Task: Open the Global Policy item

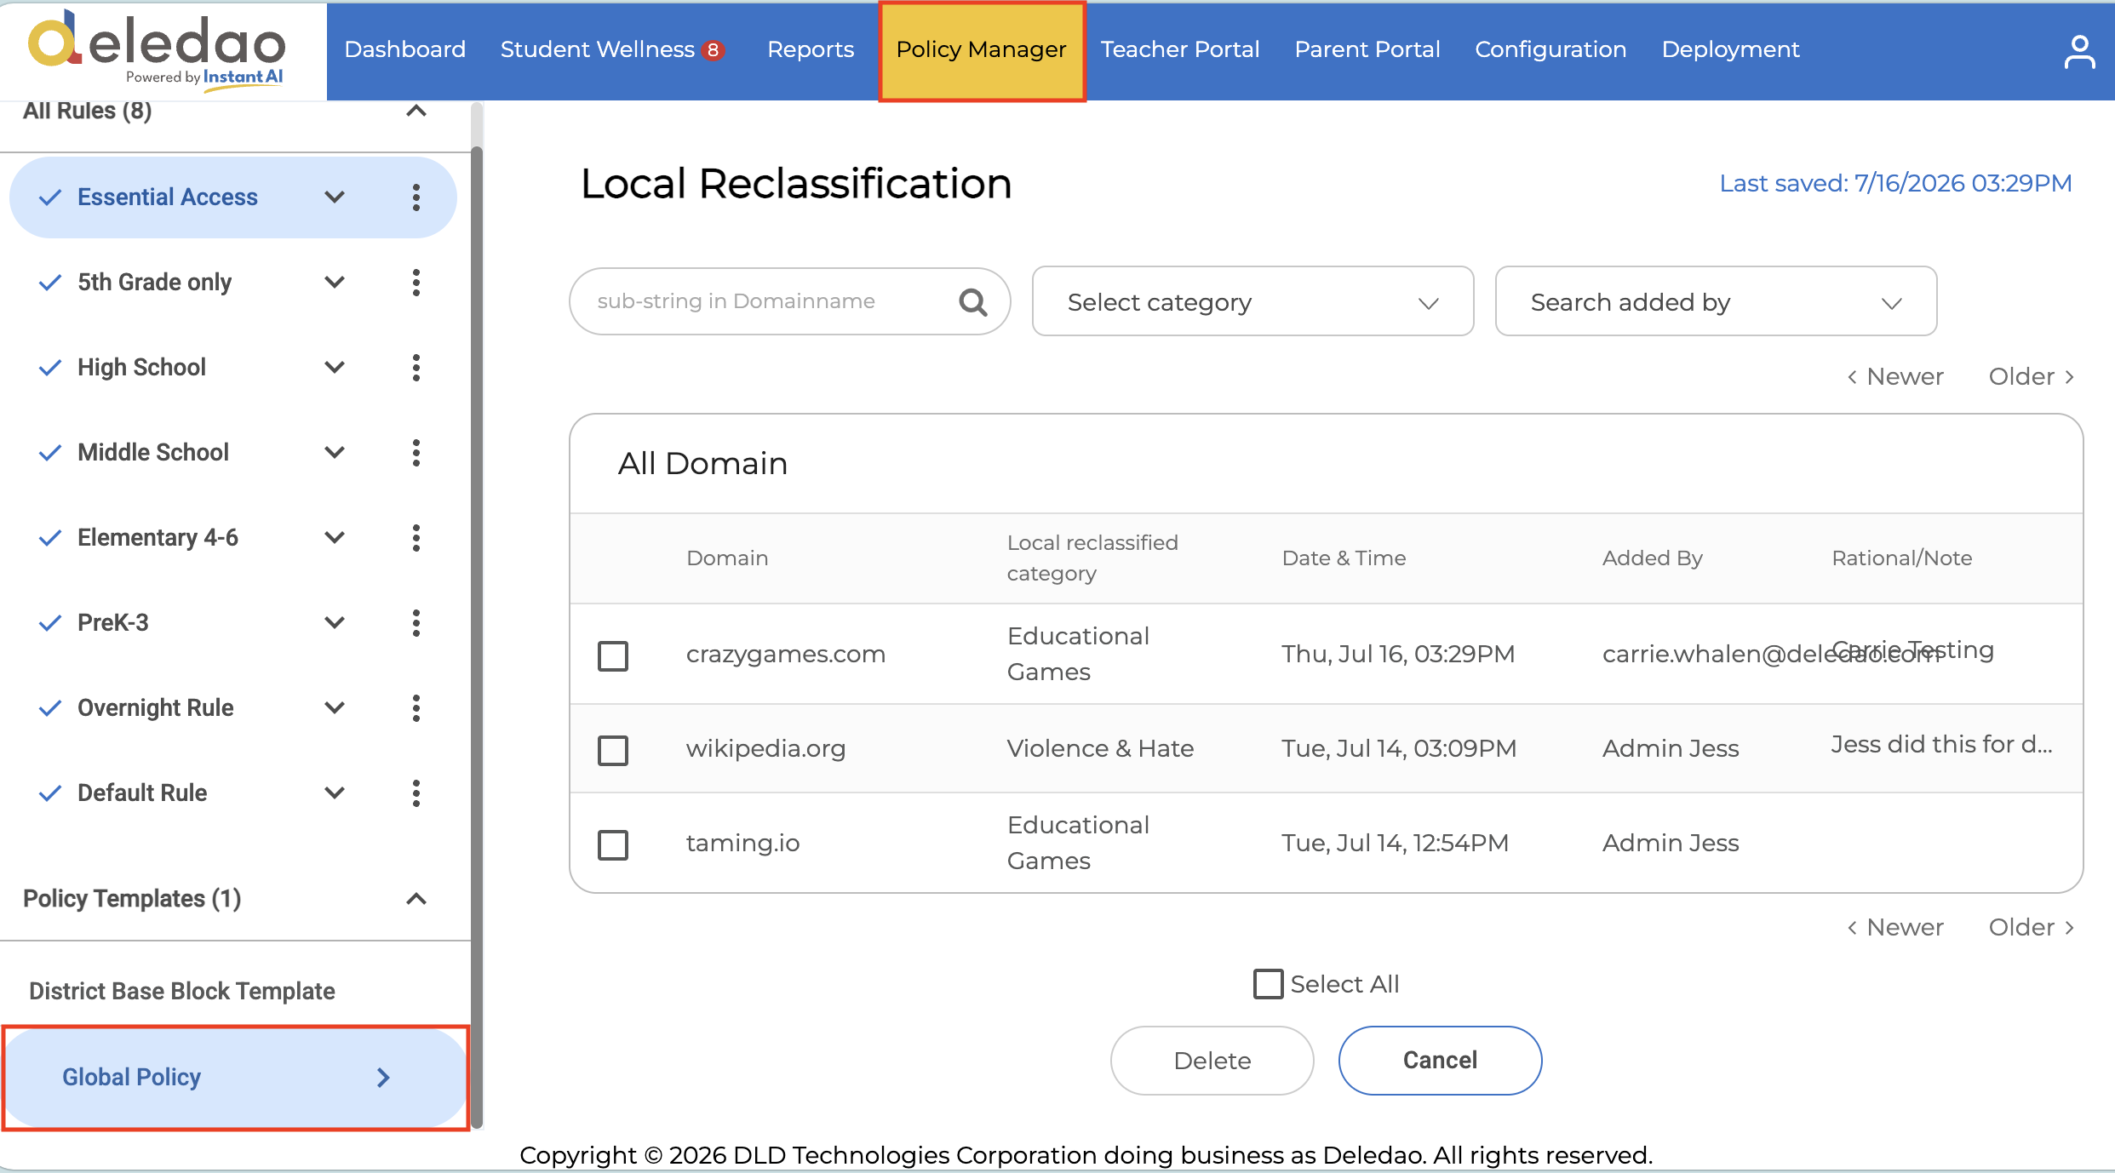Action: (x=236, y=1078)
